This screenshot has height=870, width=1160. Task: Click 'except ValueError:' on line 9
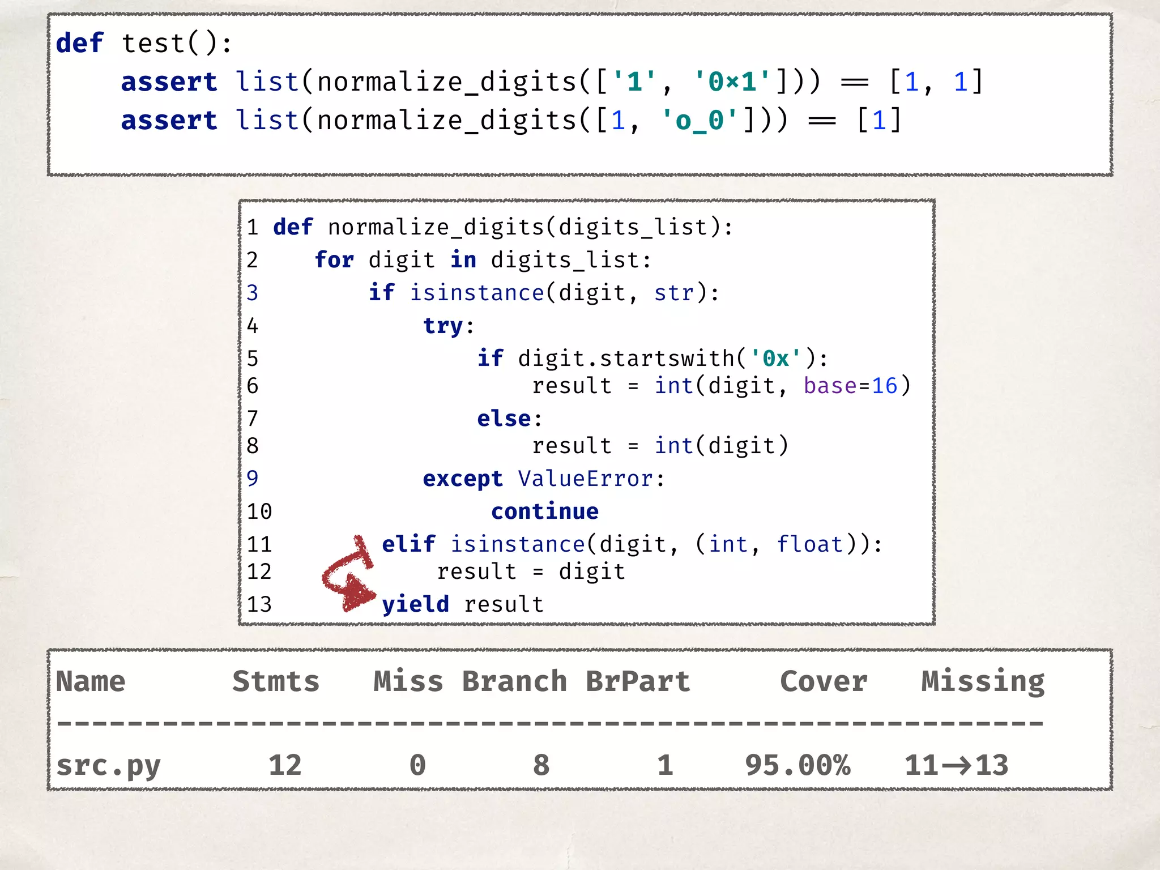pos(544,479)
